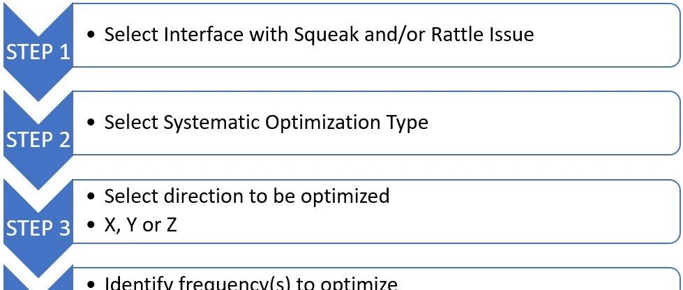Click the bullet before Select direction text
Screen dimensions: 683x290
point(91,197)
